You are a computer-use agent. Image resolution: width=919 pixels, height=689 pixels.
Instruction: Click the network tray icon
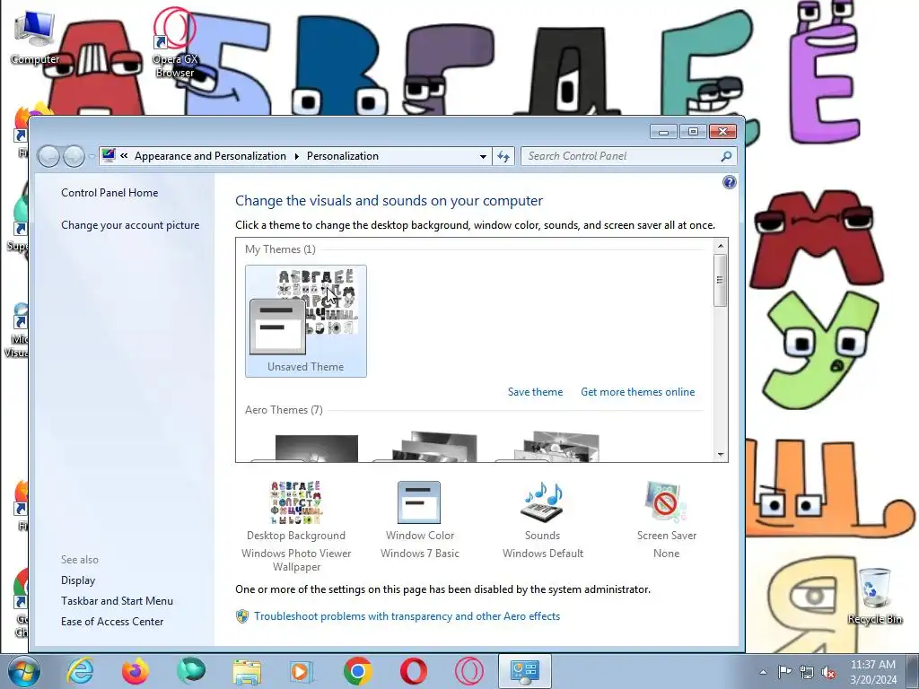[x=807, y=672]
